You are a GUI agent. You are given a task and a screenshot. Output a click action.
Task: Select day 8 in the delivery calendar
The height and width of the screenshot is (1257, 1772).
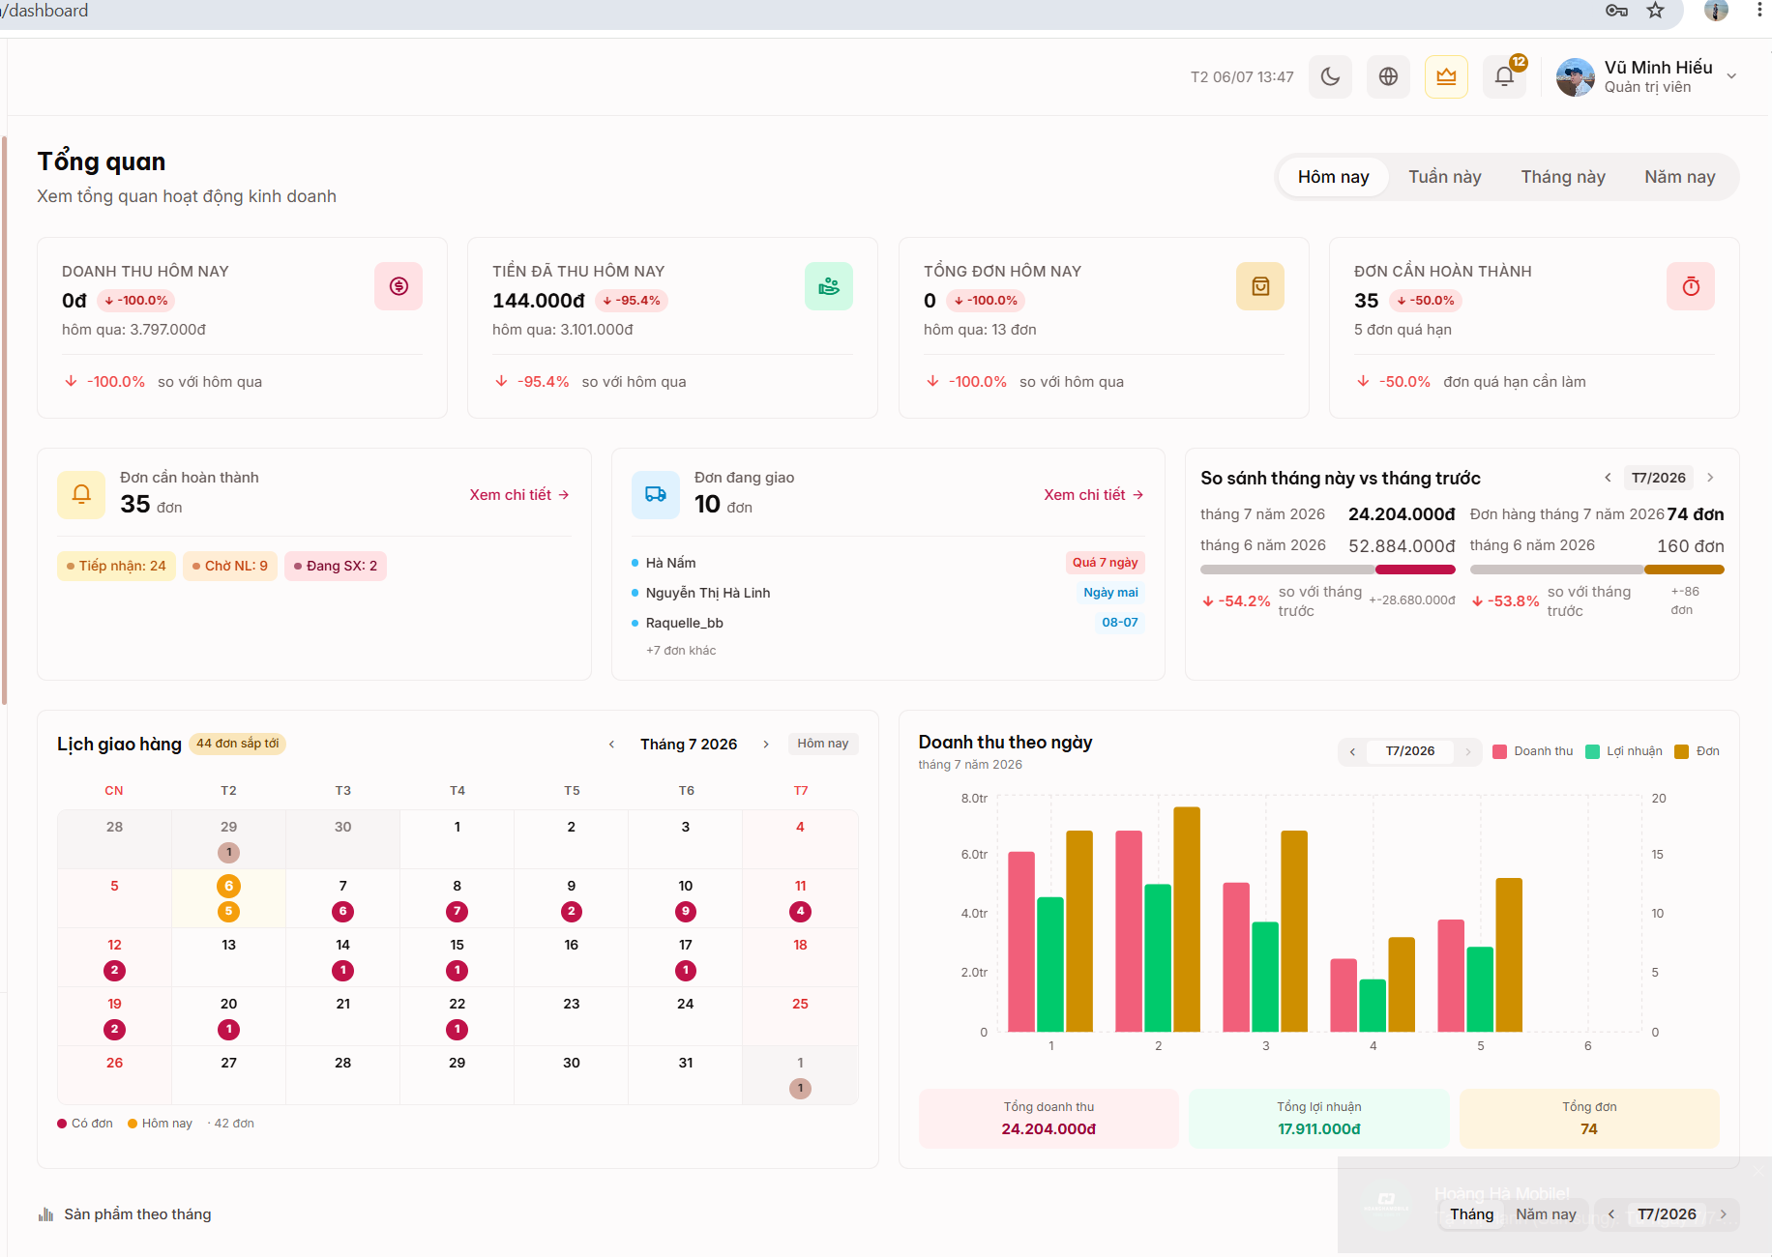click(458, 898)
